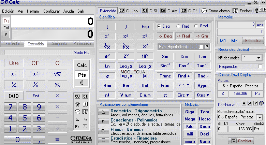The height and width of the screenshot is (145, 266).
Task: Open the Ayuda menu
Action: click(x=69, y=11)
